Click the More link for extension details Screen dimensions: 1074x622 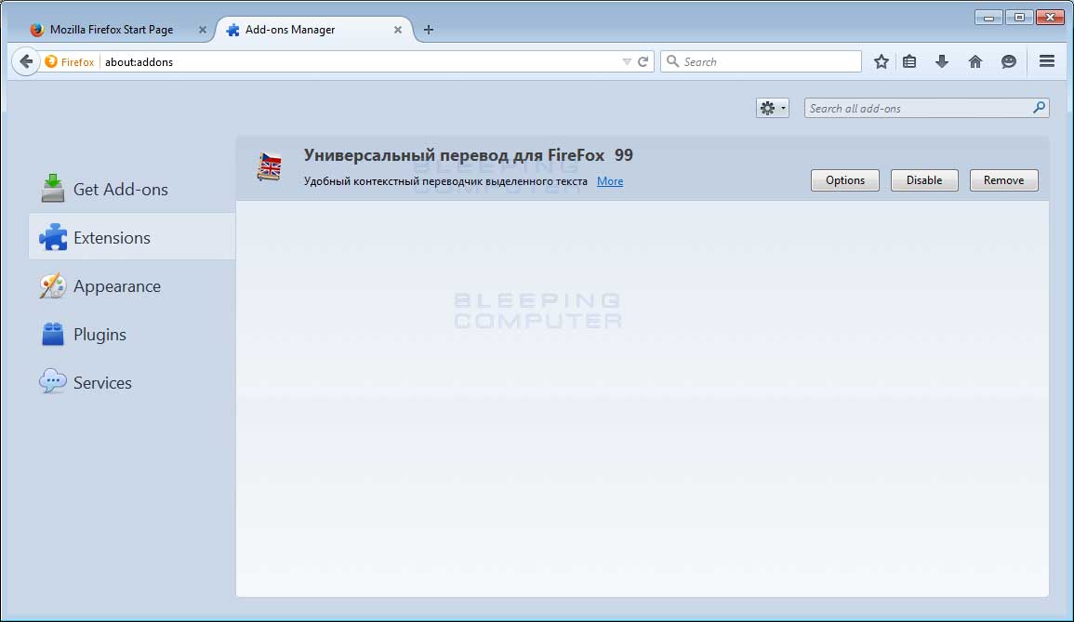pyautogui.click(x=609, y=181)
